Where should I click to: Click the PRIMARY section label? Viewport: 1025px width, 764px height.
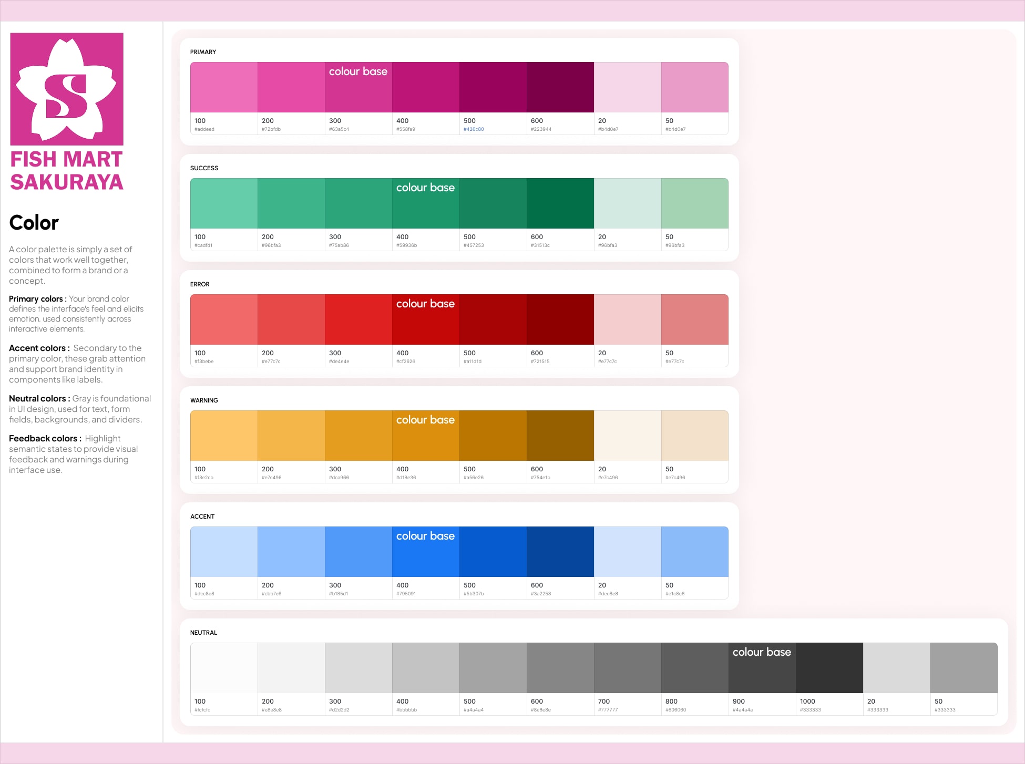(x=203, y=52)
